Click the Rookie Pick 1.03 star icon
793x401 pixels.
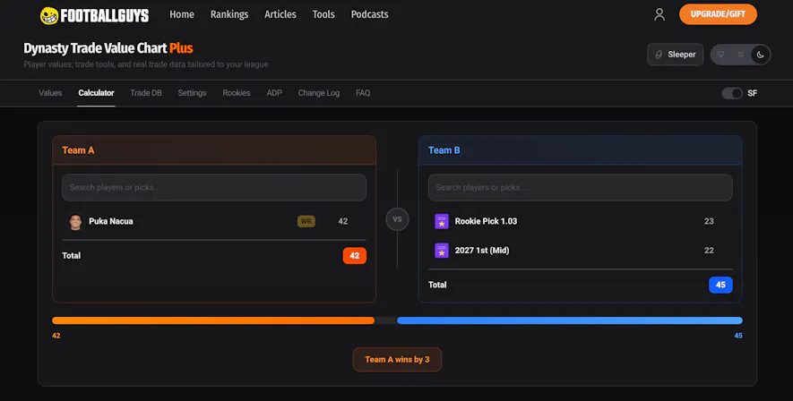click(442, 221)
